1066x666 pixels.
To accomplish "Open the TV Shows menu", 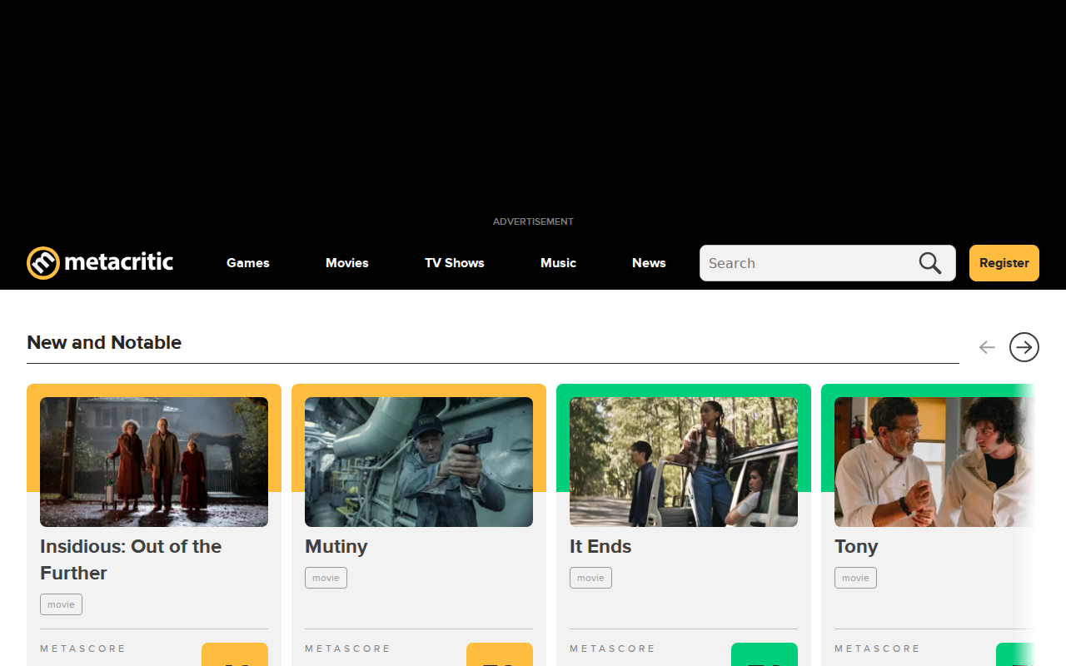I will [455, 263].
